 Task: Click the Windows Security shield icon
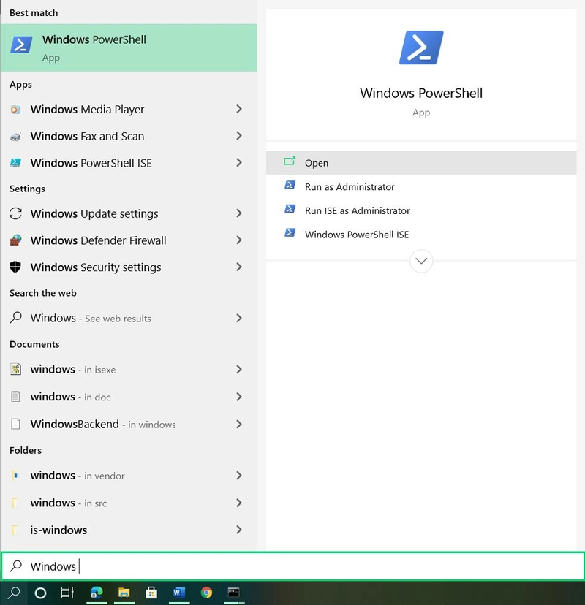pyautogui.click(x=15, y=267)
